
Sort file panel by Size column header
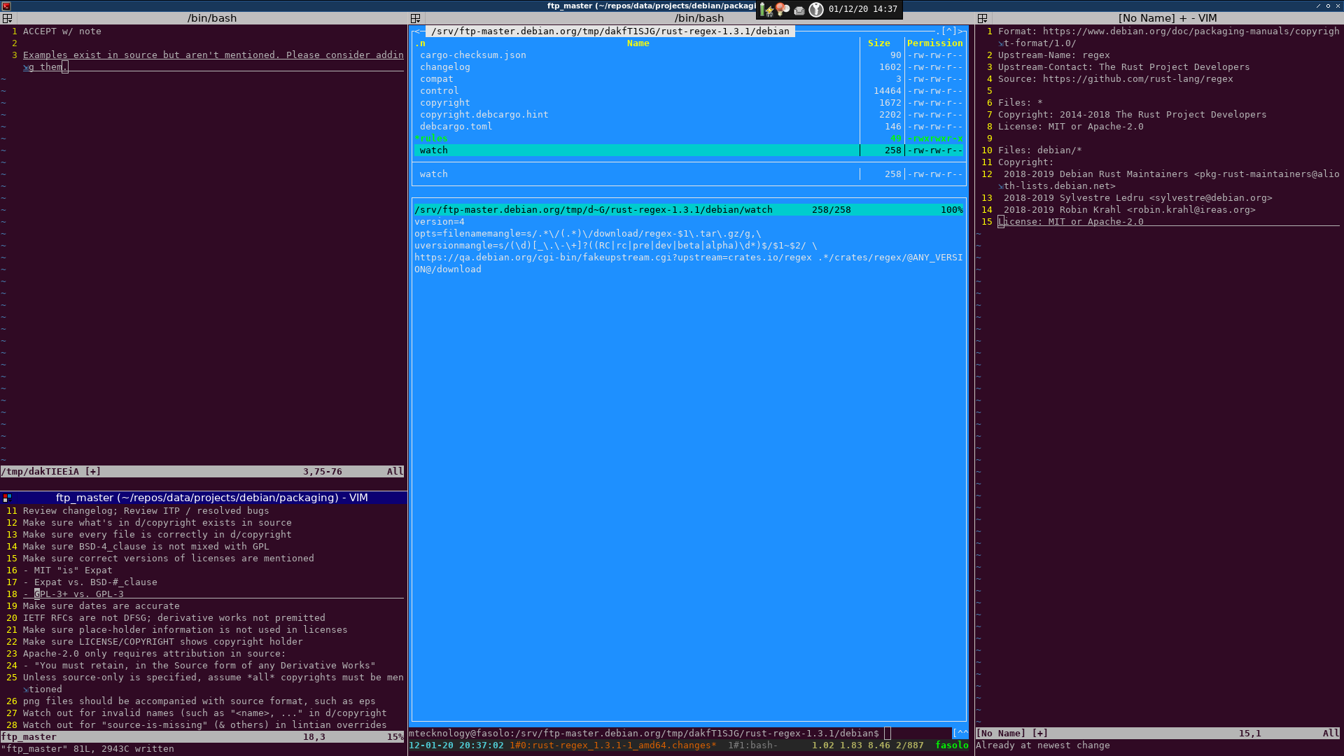click(x=878, y=43)
